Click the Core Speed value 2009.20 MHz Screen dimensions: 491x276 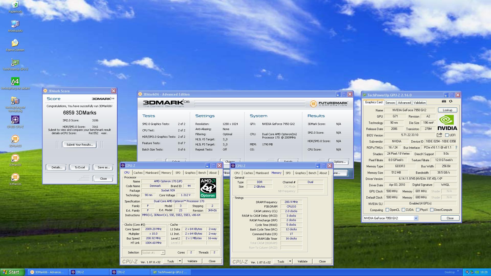tap(153, 229)
